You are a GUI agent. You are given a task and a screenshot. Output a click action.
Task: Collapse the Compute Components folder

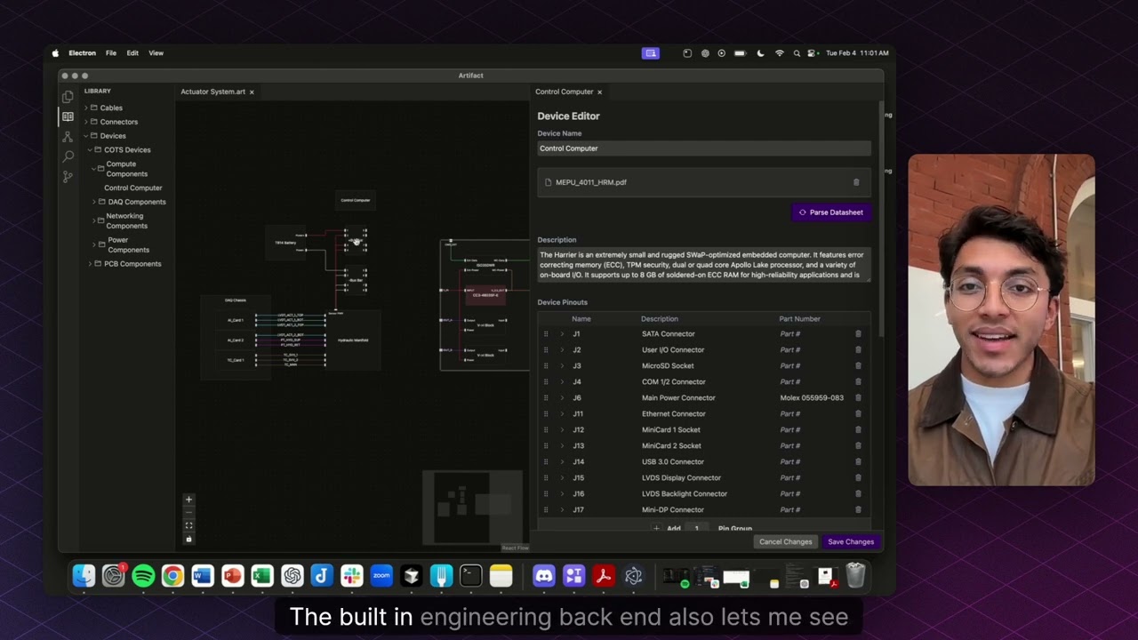[93, 169]
